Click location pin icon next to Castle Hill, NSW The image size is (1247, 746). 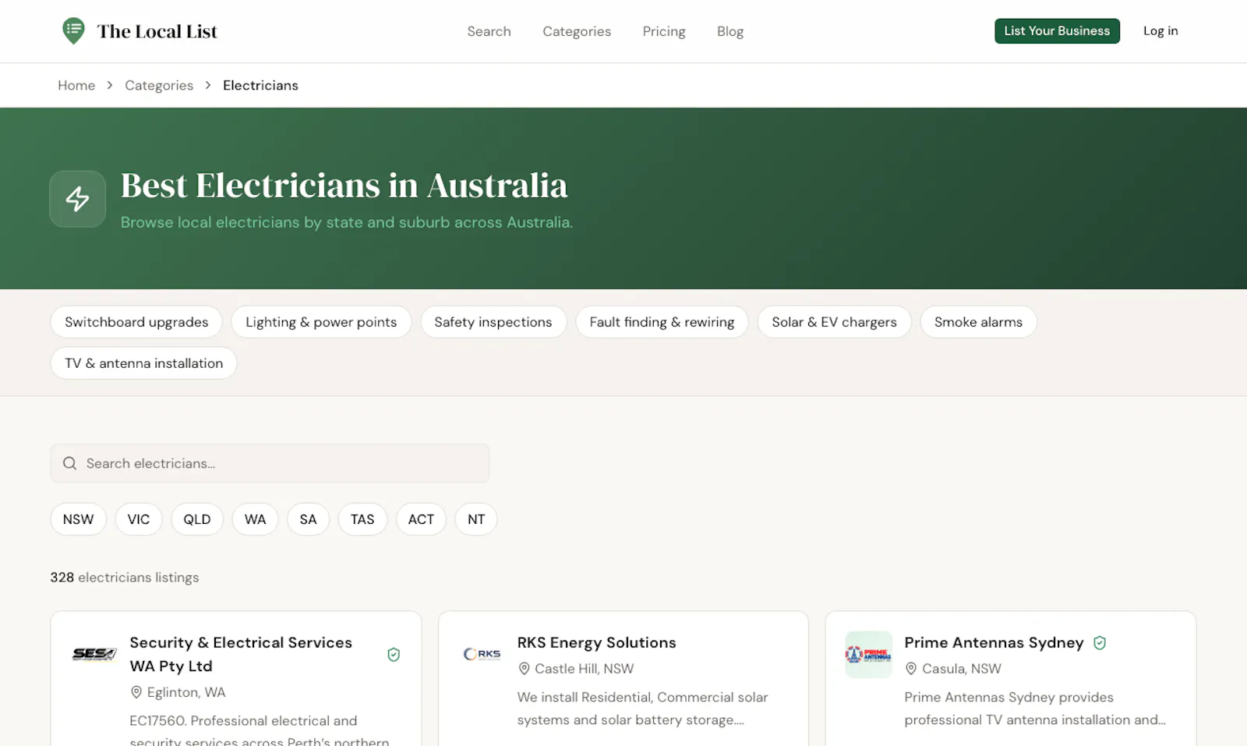524,669
